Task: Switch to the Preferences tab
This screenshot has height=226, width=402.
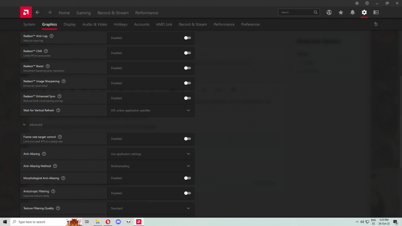Action: (251, 24)
